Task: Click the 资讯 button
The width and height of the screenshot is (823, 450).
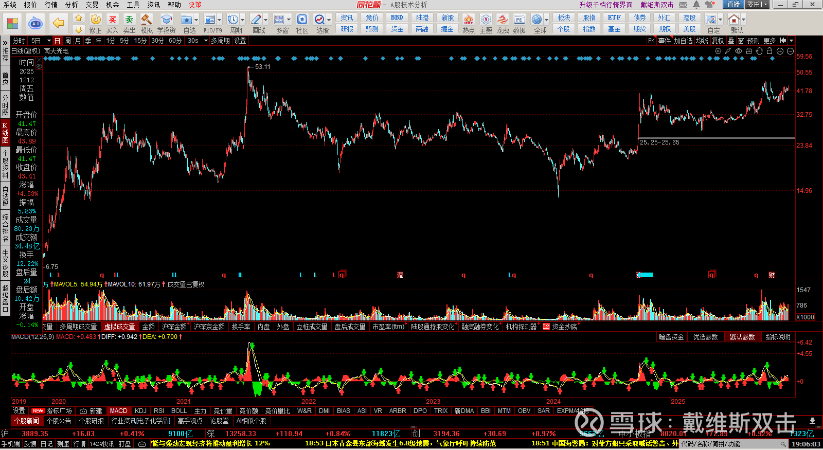Action: coord(347,17)
